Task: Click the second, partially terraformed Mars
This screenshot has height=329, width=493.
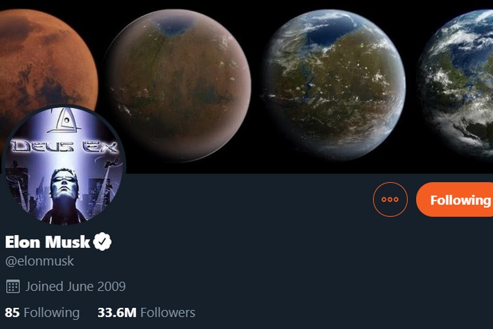Action: point(178,86)
